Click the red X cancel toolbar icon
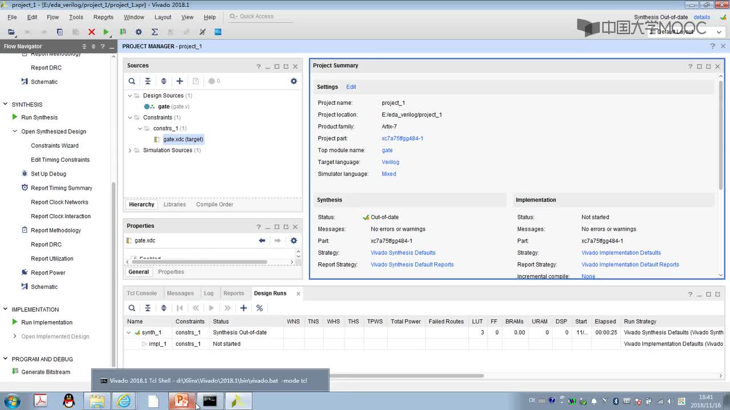This screenshot has width=730, height=410. pyautogui.click(x=91, y=32)
